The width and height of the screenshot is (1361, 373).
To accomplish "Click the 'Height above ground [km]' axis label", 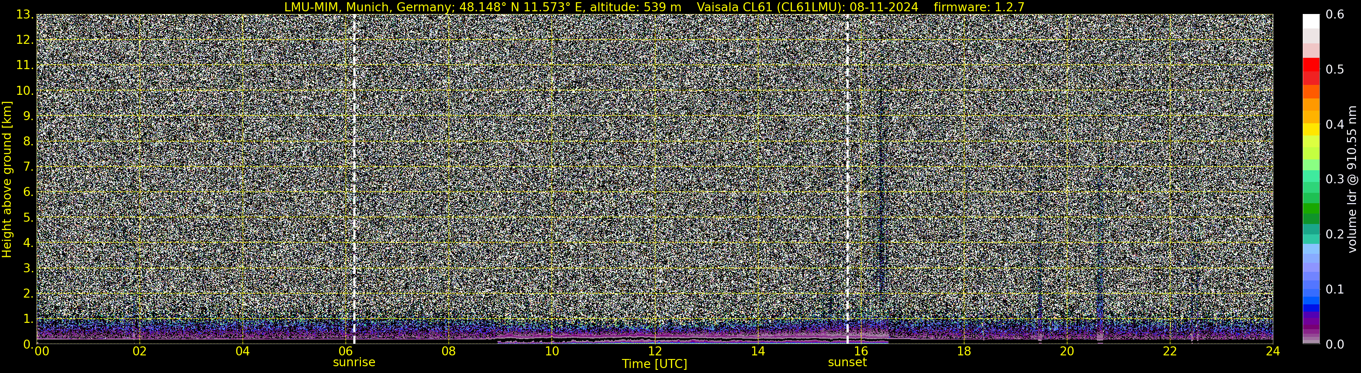I will coord(7,179).
